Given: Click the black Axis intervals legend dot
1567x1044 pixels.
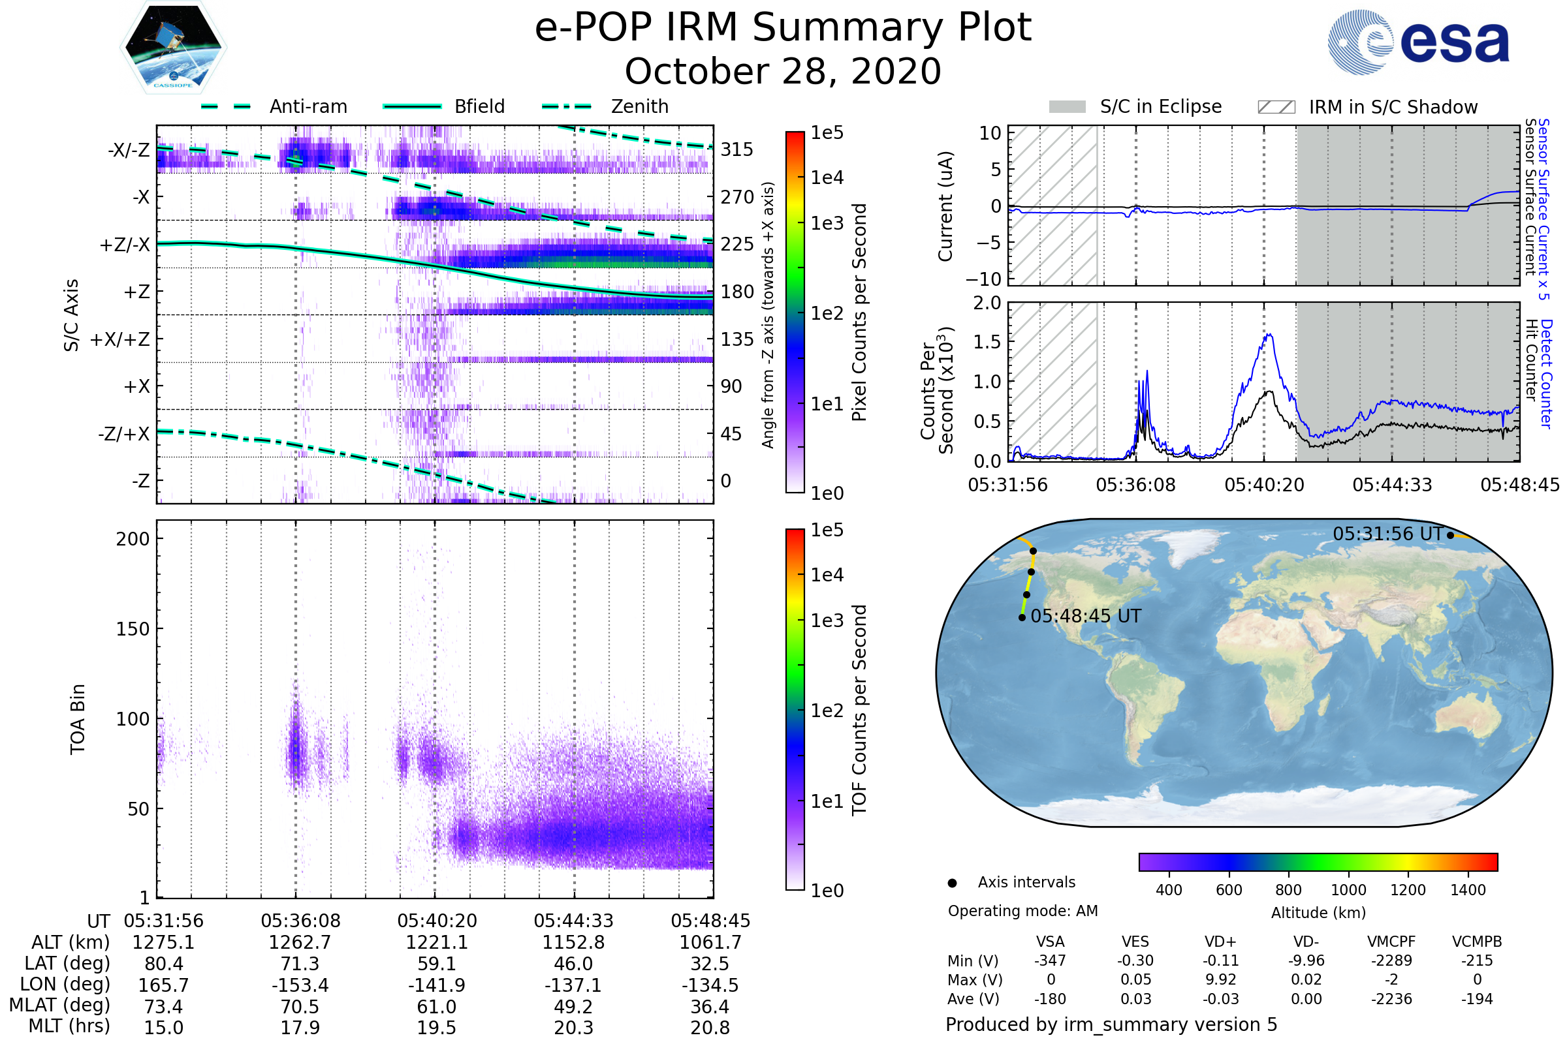Looking at the screenshot, I should (x=953, y=883).
